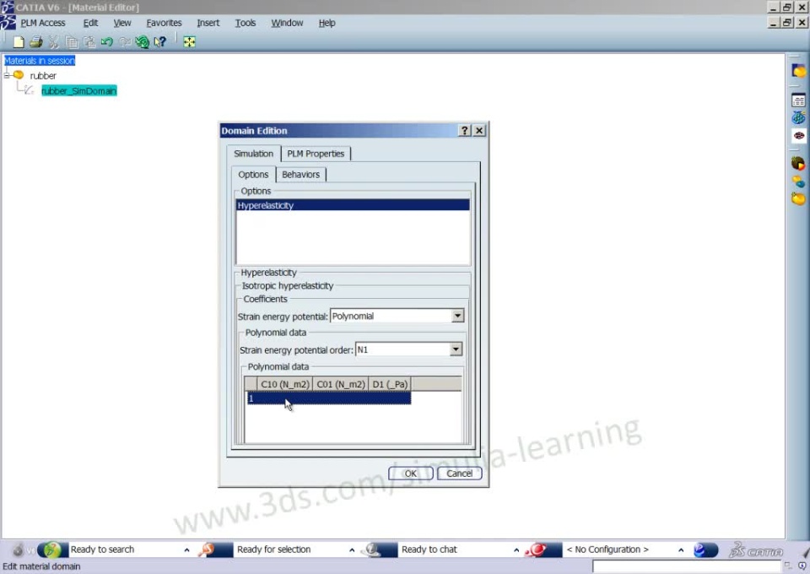Image resolution: width=810 pixels, height=574 pixels.
Task: Click OK in Domain Edition dialog
Action: point(411,474)
